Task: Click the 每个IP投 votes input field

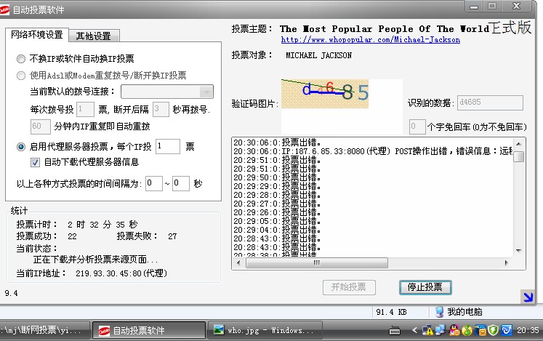Action: 168,146
